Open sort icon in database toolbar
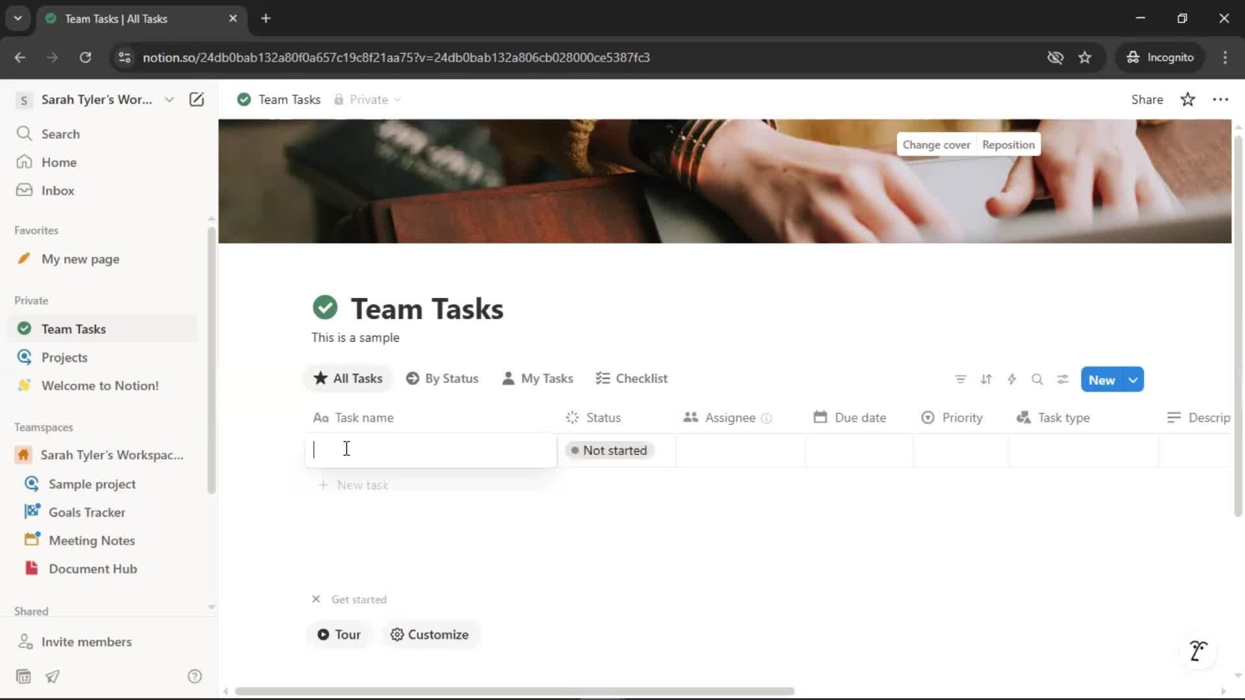Image resolution: width=1245 pixels, height=700 pixels. coord(986,380)
